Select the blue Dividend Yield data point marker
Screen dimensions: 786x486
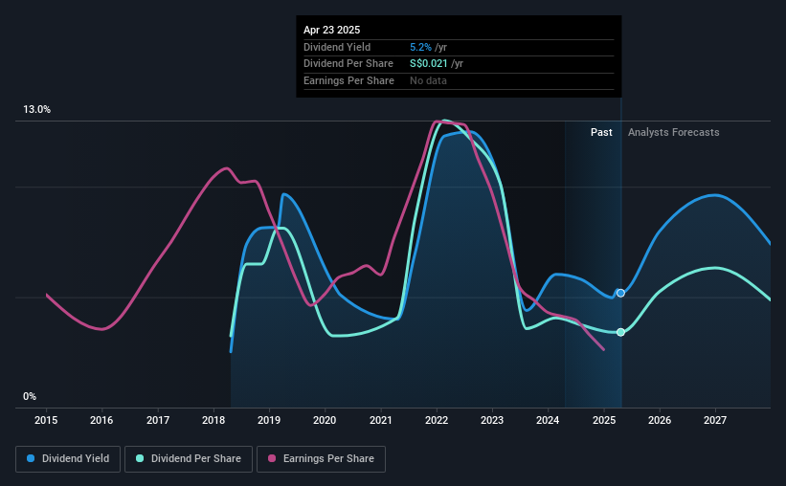pos(620,293)
